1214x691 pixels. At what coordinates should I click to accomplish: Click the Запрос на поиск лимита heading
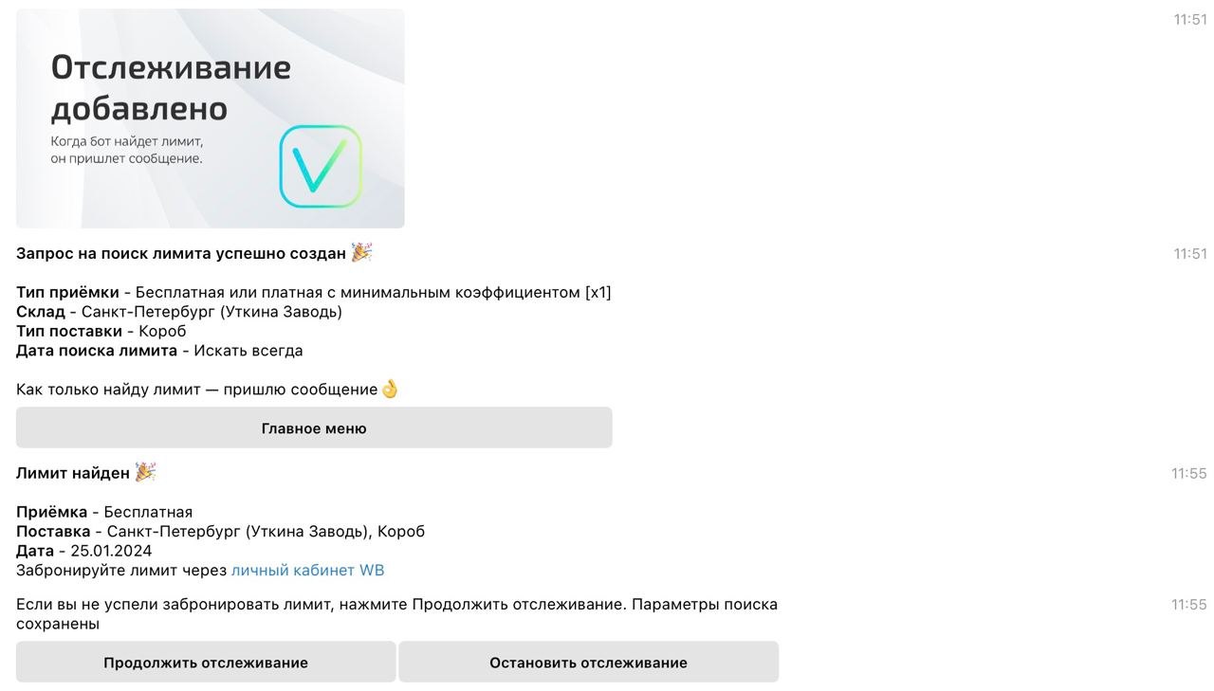coord(181,253)
